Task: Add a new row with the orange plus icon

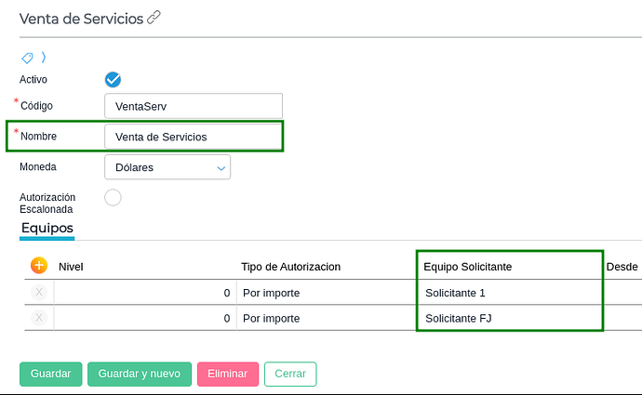Action: (39, 266)
